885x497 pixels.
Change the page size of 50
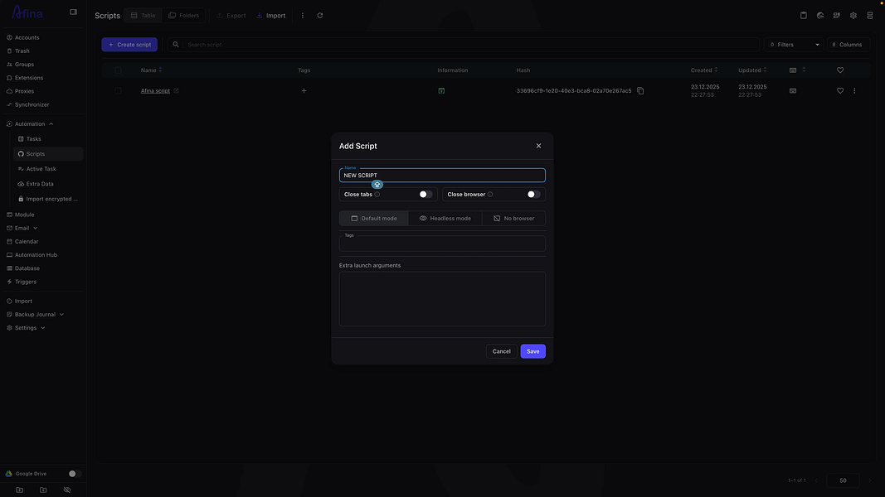coord(843,480)
